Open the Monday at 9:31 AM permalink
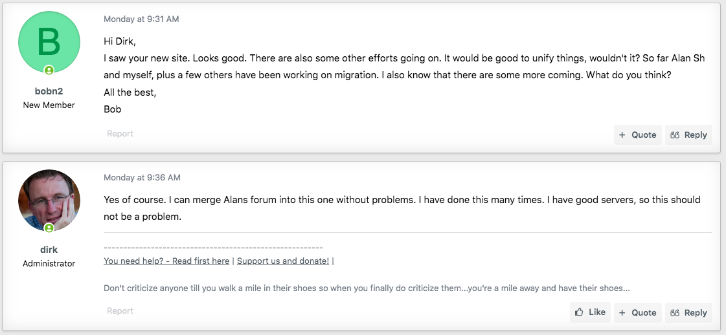 tap(141, 19)
